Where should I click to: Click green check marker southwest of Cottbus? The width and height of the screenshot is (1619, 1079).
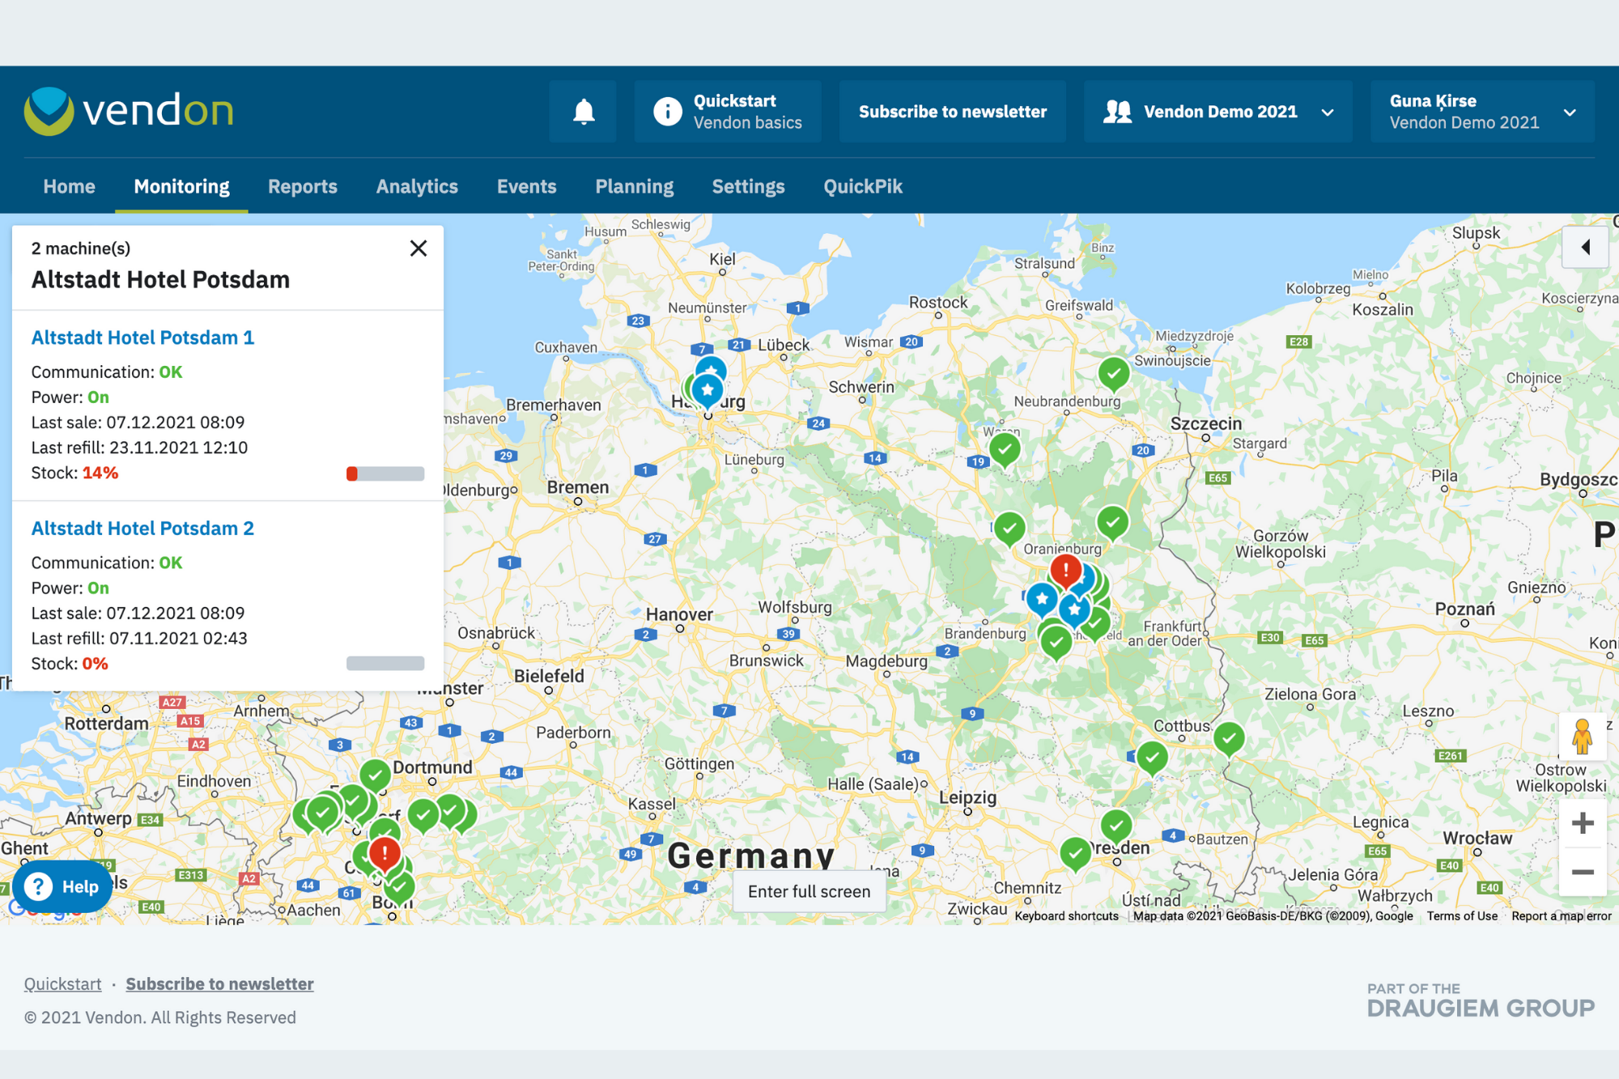1152,759
